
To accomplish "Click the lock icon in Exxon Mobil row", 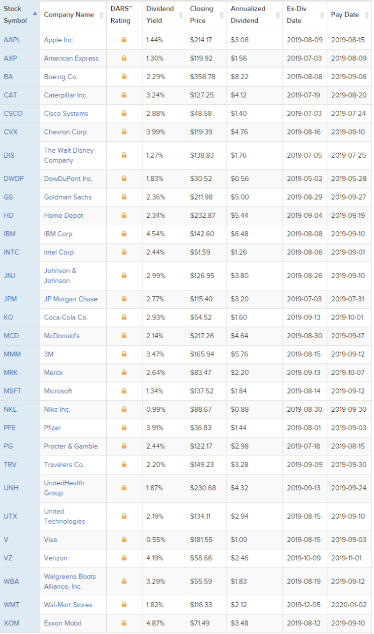I will (124, 623).
